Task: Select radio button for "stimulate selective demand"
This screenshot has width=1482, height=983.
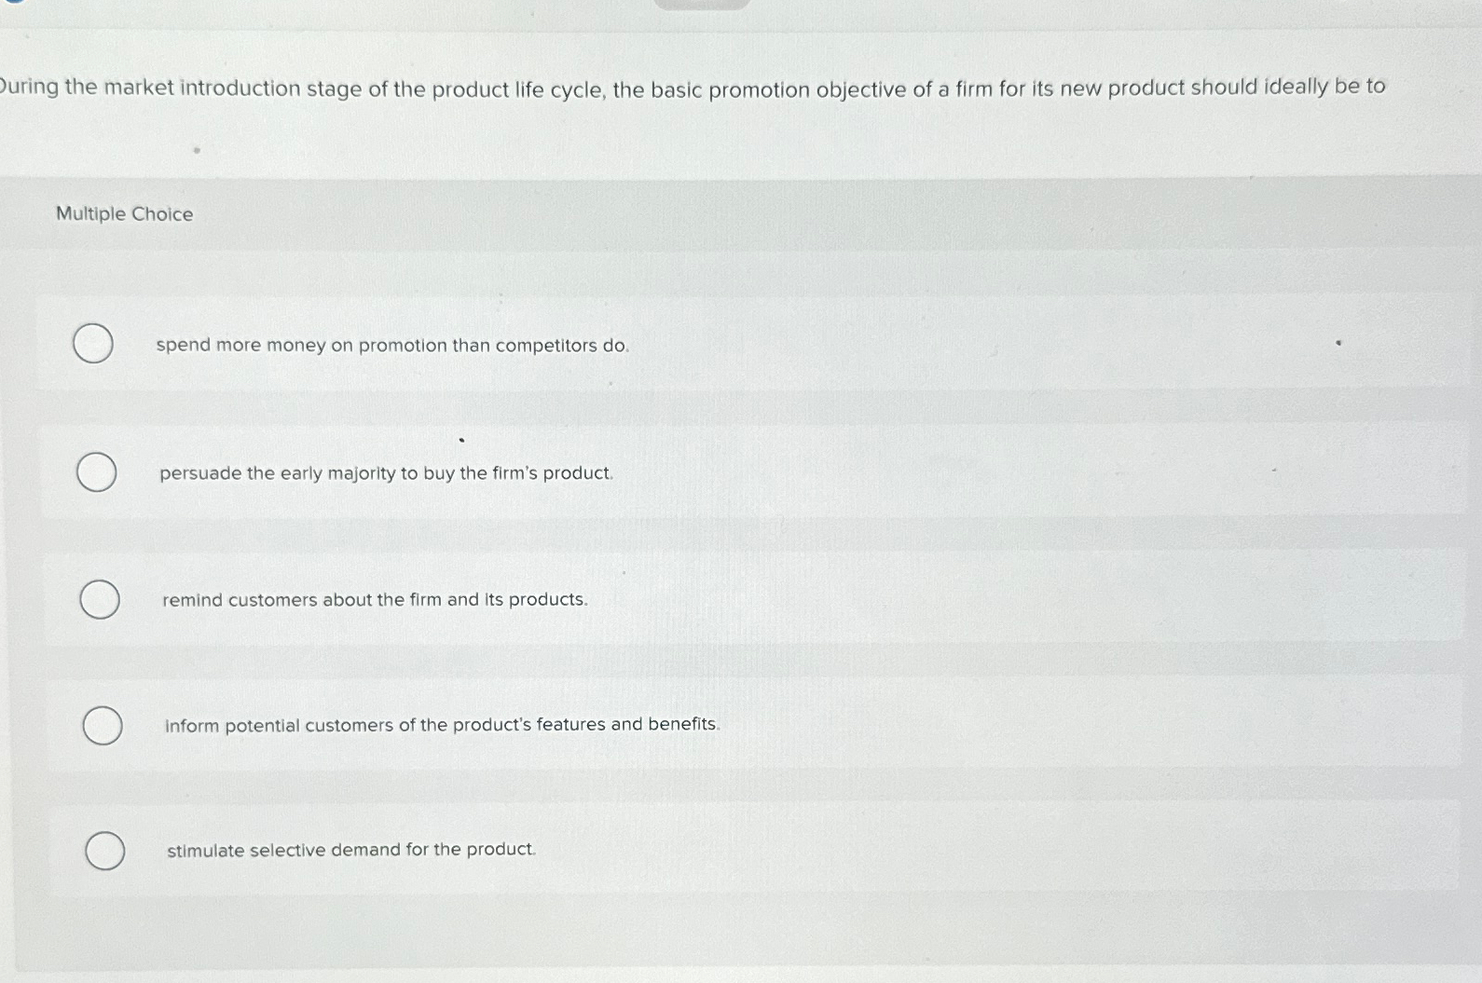Action: pyautogui.click(x=104, y=850)
